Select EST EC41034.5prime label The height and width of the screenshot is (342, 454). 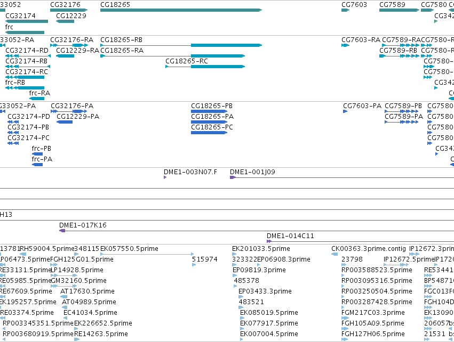(90, 313)
